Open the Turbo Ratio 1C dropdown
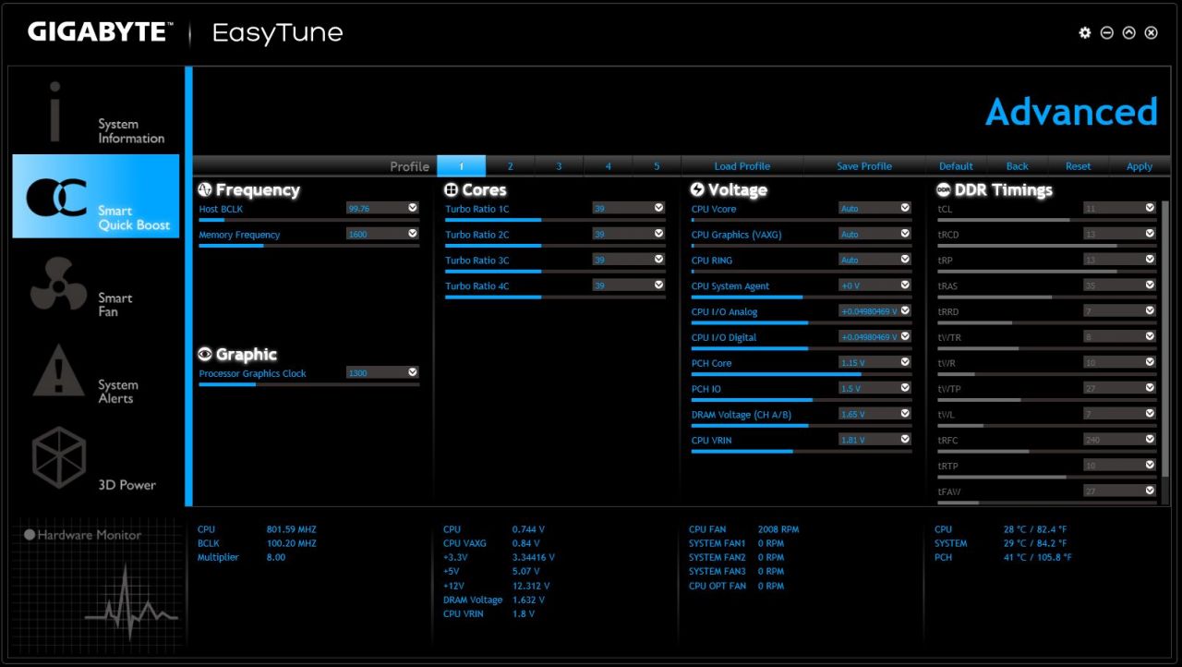The image size is (1182, 667). pyautogui.click(x=658, y=209)
